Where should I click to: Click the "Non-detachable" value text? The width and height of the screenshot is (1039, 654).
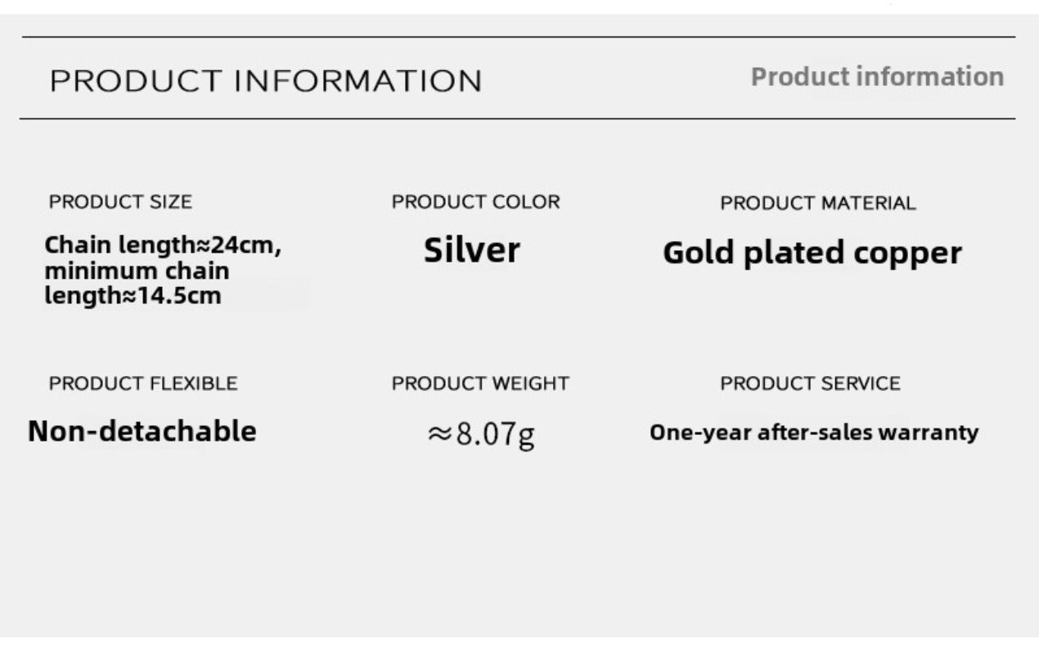[142, 431]
